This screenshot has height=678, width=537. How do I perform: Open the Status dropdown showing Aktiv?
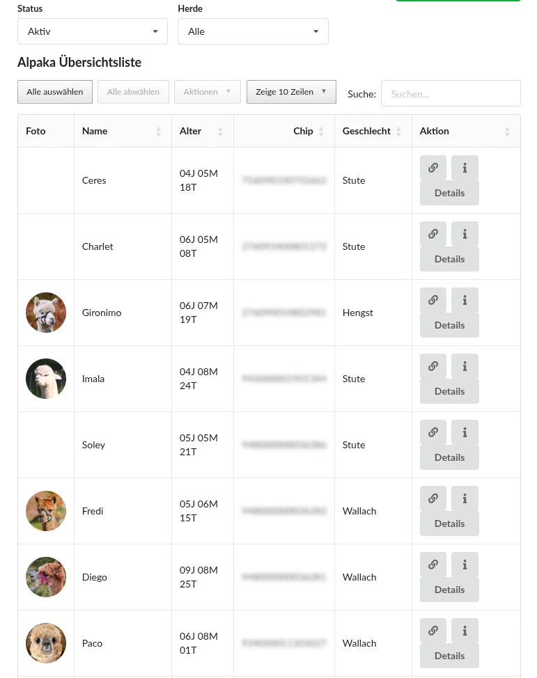93,31
